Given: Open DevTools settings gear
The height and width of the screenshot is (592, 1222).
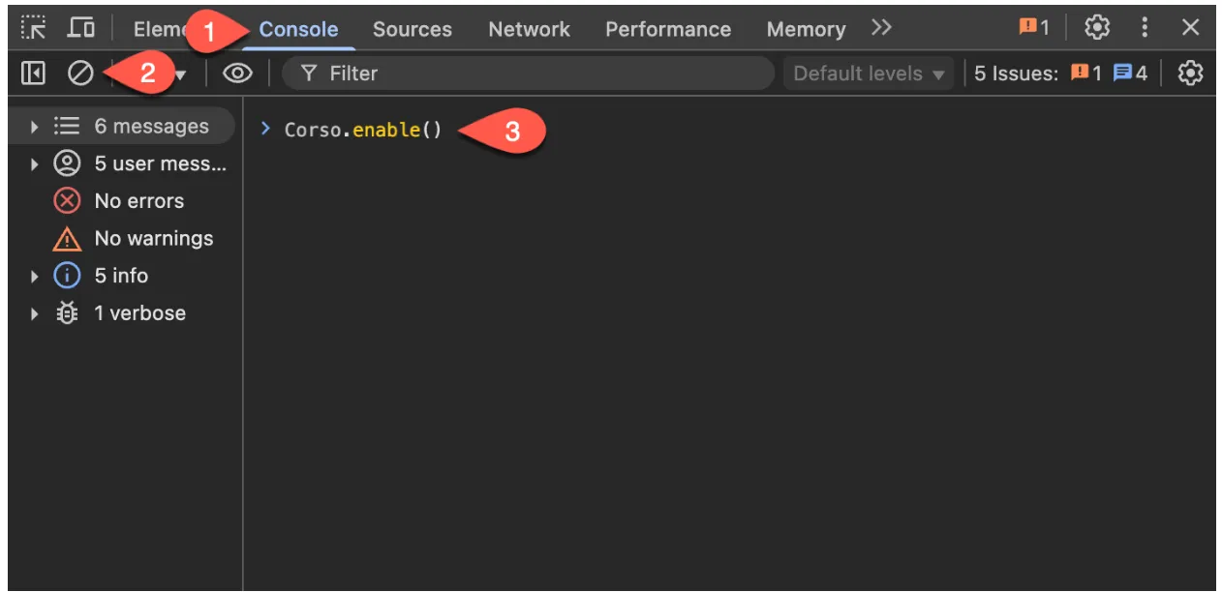Looking at the screenshot, I should point(1096,28).
